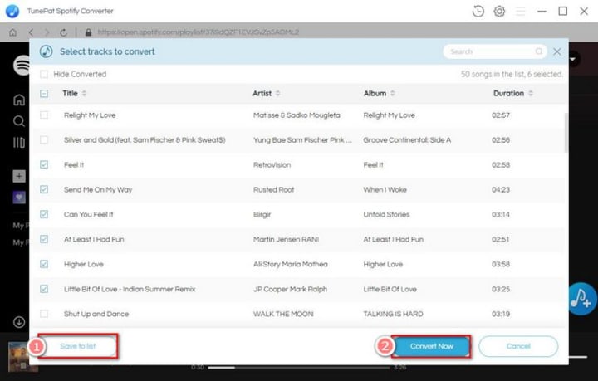Open Spotify Home in the sidebar
The image size is (598, 381).
[19, 100]
